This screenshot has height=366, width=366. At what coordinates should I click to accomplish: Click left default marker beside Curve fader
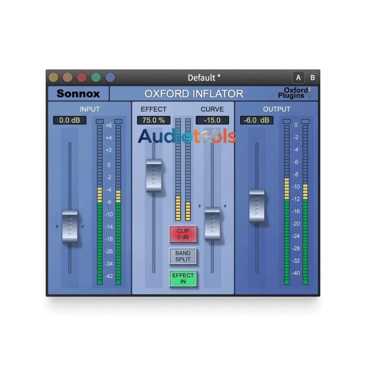coord(200,206)
